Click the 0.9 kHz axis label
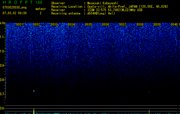 coord(2,66)
